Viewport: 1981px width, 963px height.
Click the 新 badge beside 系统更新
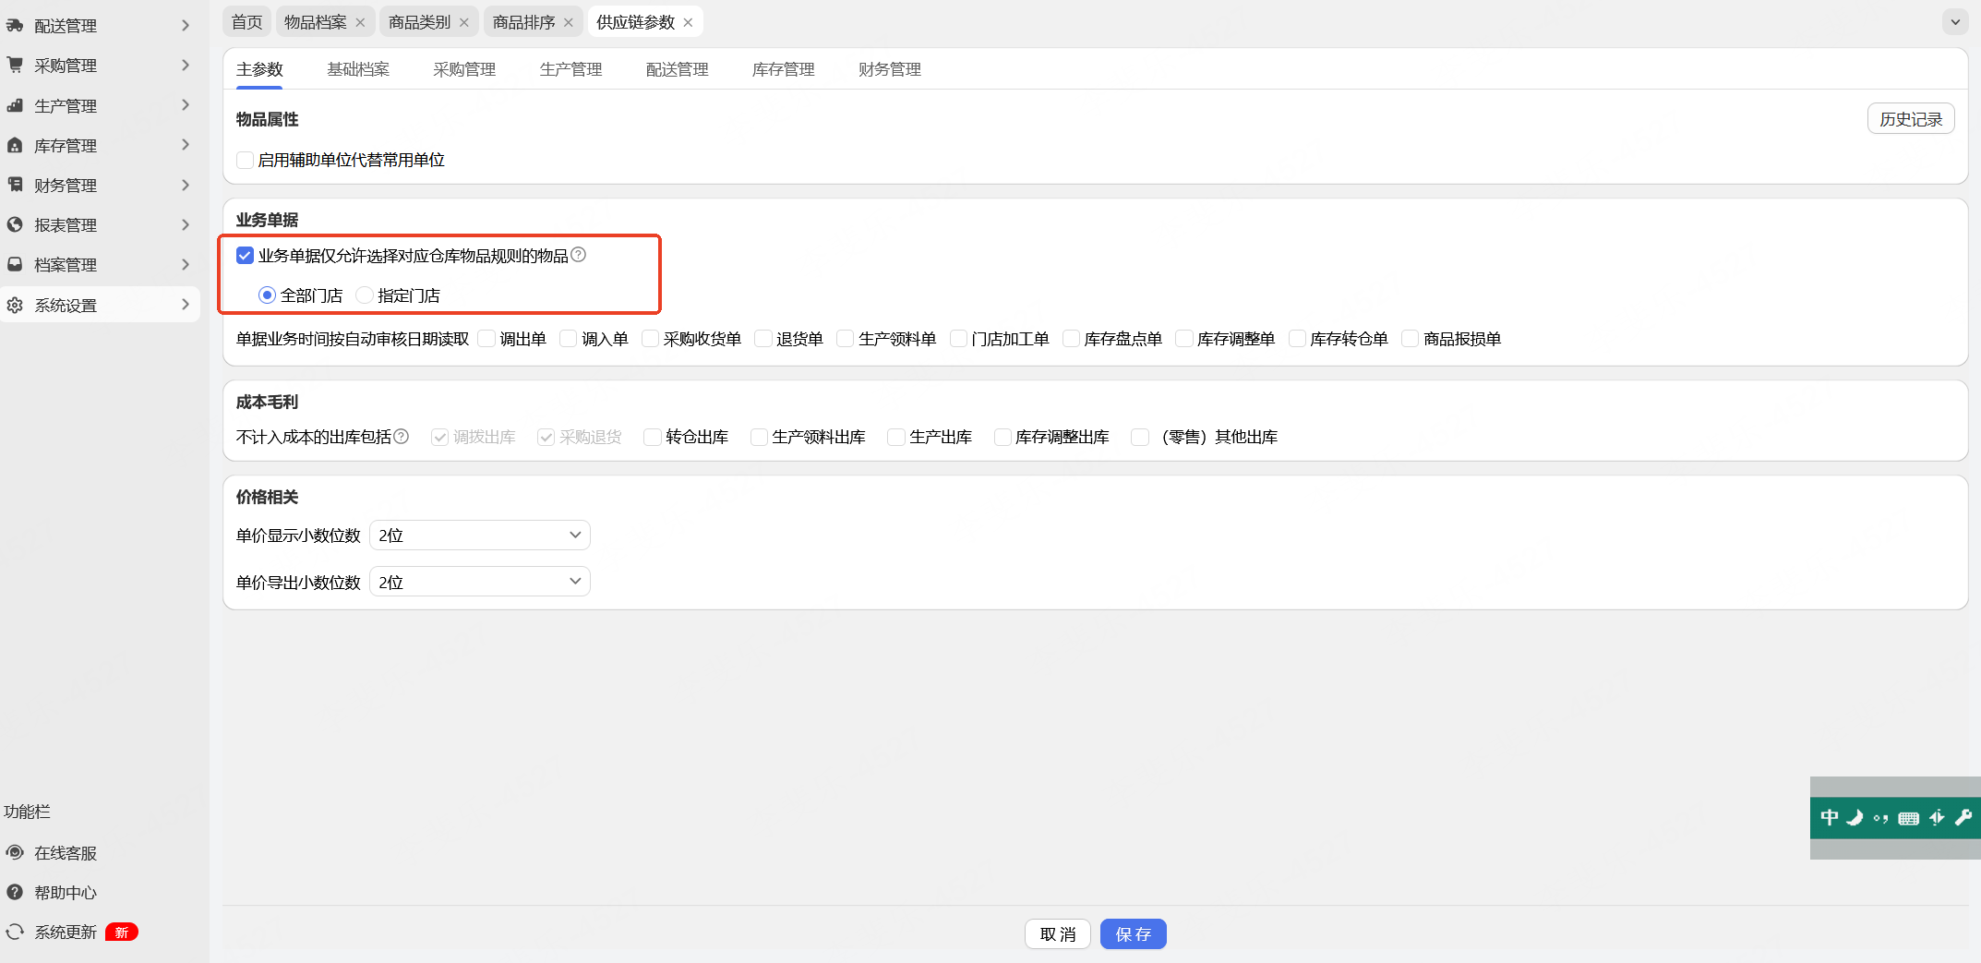point(122,933)
